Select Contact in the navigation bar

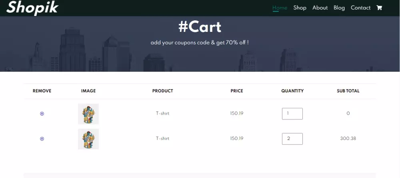361,8
